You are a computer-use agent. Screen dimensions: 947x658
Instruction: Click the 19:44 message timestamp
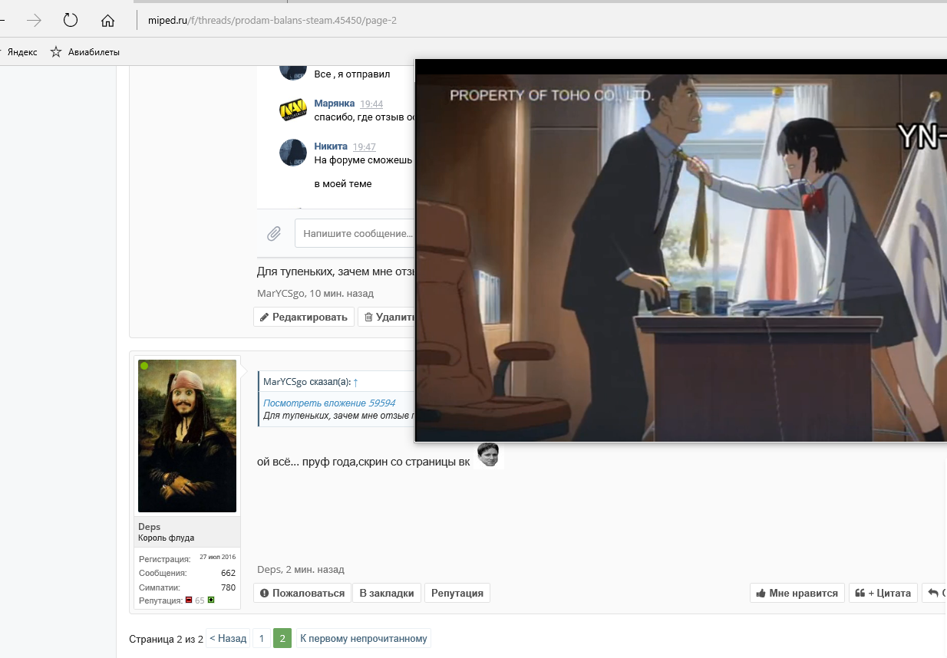point(371,104)
